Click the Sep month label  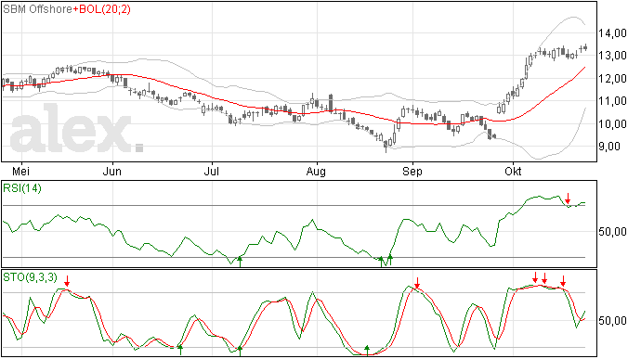pos(412,172)
